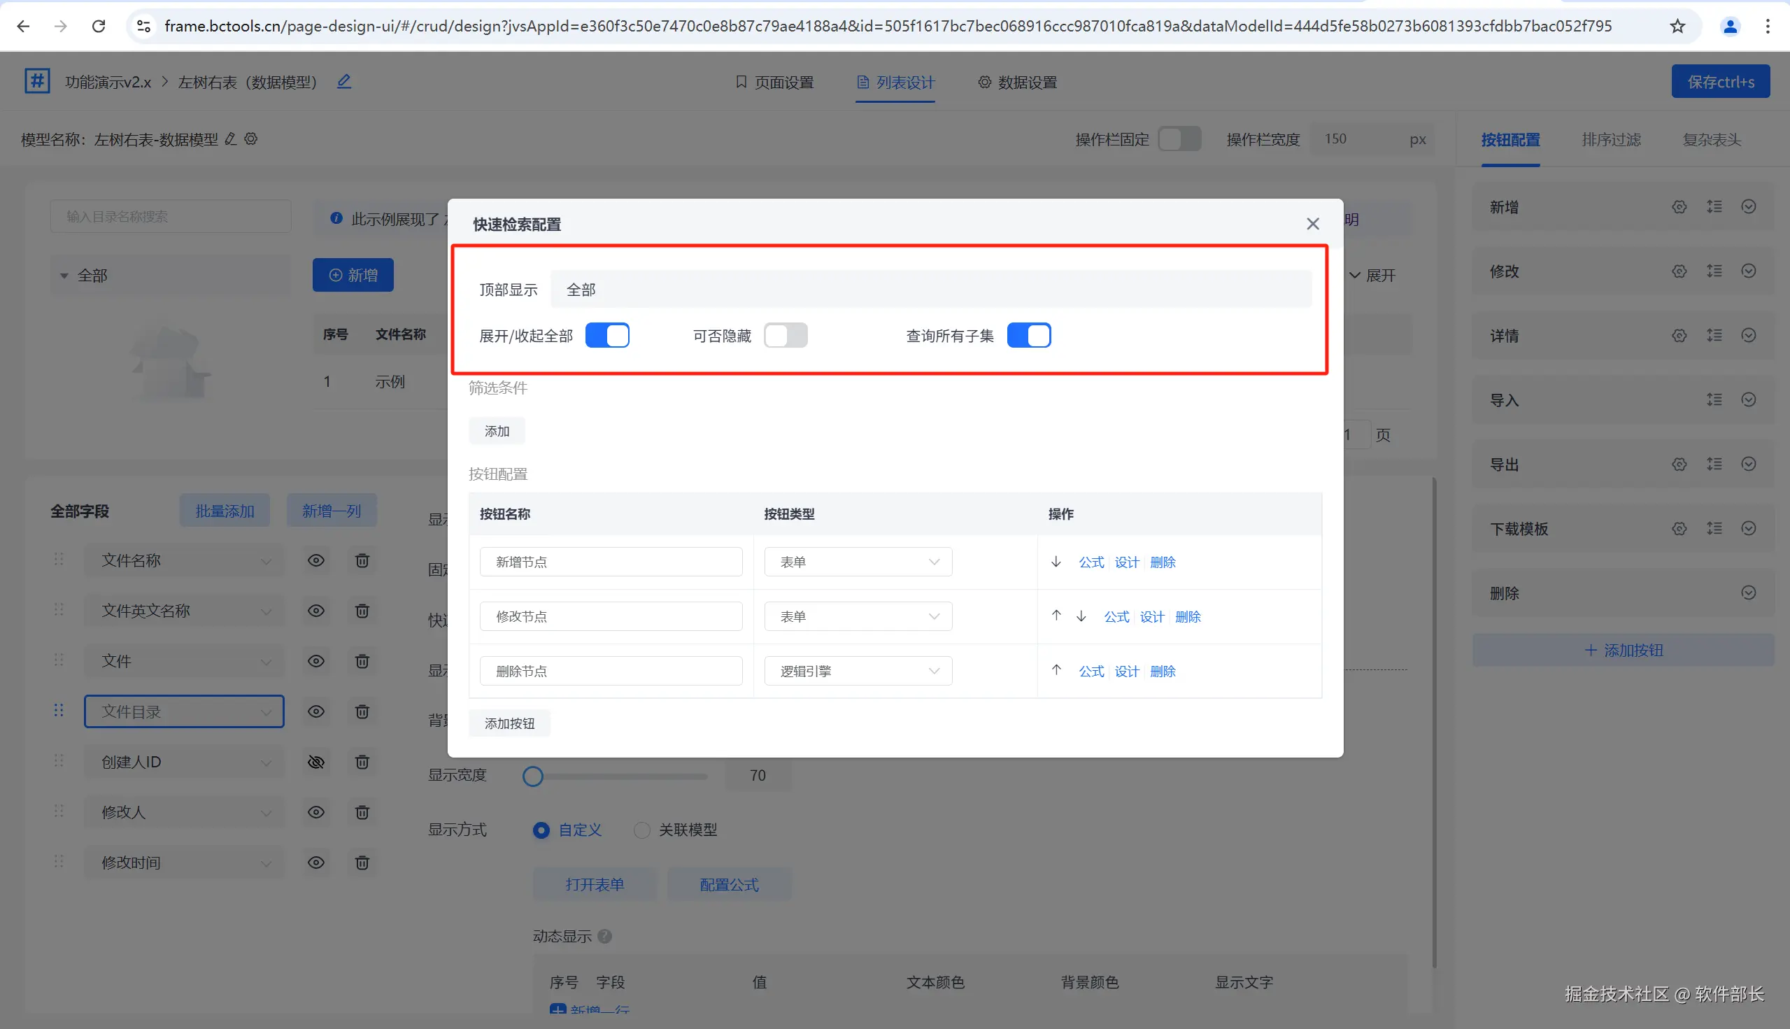Bookmark page with star icon
The width and height of the screenshot is (1790, 1029).
click(x=1677, y=27)
